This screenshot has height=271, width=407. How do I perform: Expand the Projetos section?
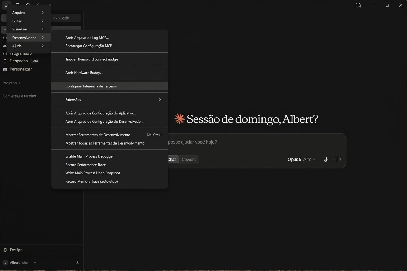[x=11, y=83]
